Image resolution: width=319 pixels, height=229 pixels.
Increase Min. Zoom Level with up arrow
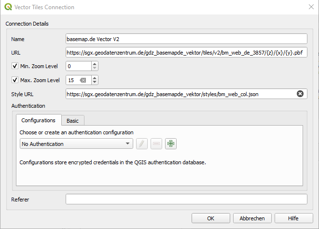pos(95,64)
